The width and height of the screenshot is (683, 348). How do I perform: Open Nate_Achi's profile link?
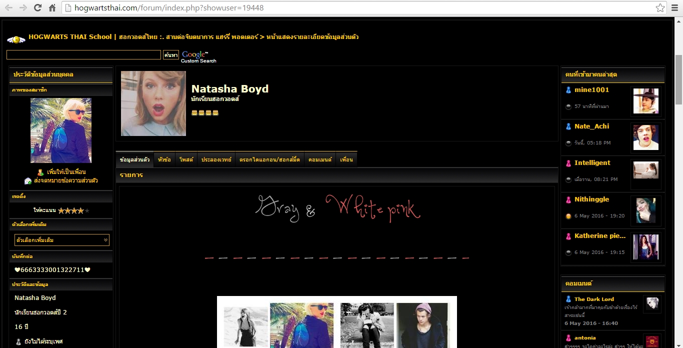[x=591, y=126]
